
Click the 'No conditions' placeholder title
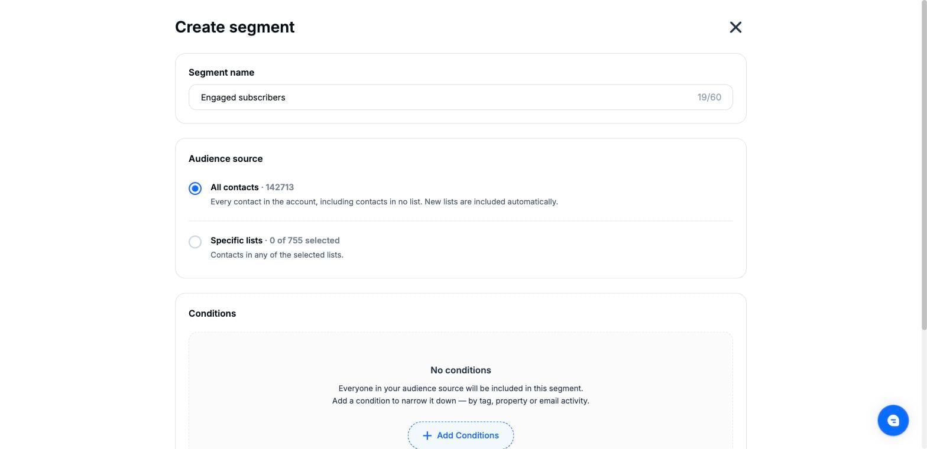pos(461,370)
